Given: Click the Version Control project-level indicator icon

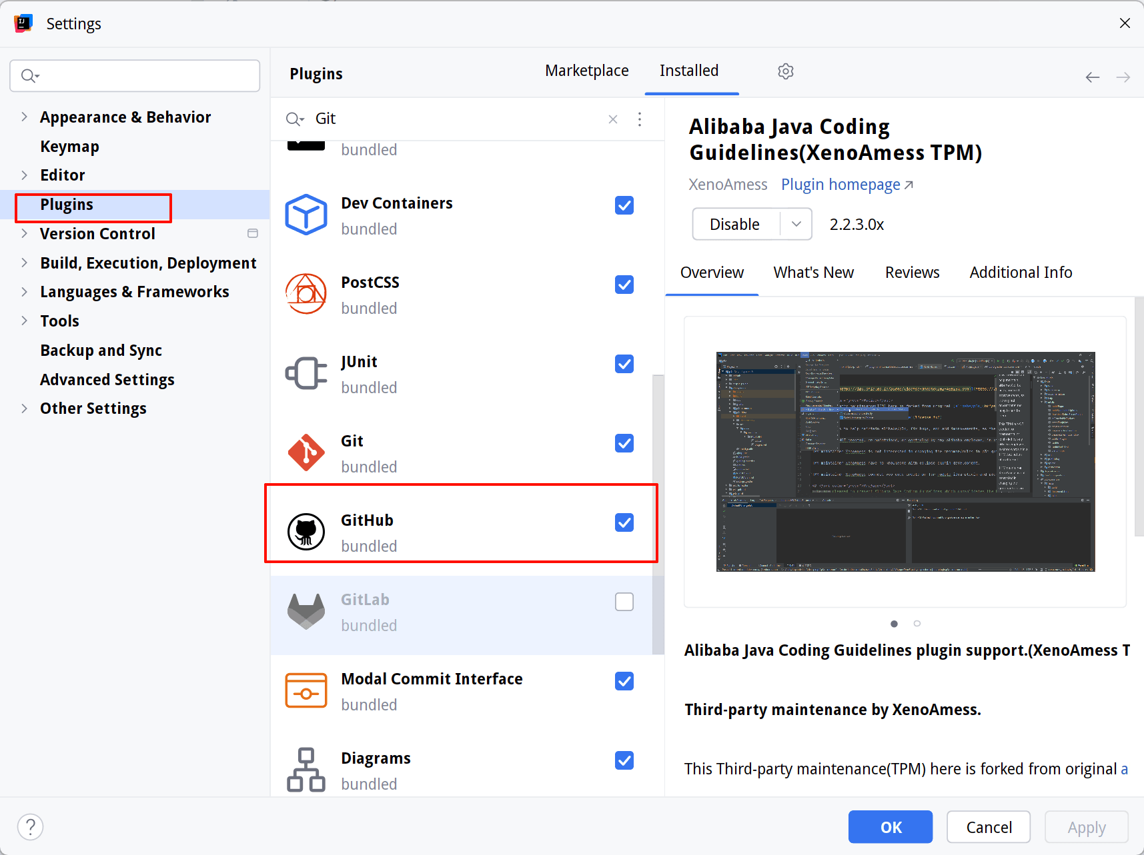Looking at the screenshot, I should tap(253, 233).
